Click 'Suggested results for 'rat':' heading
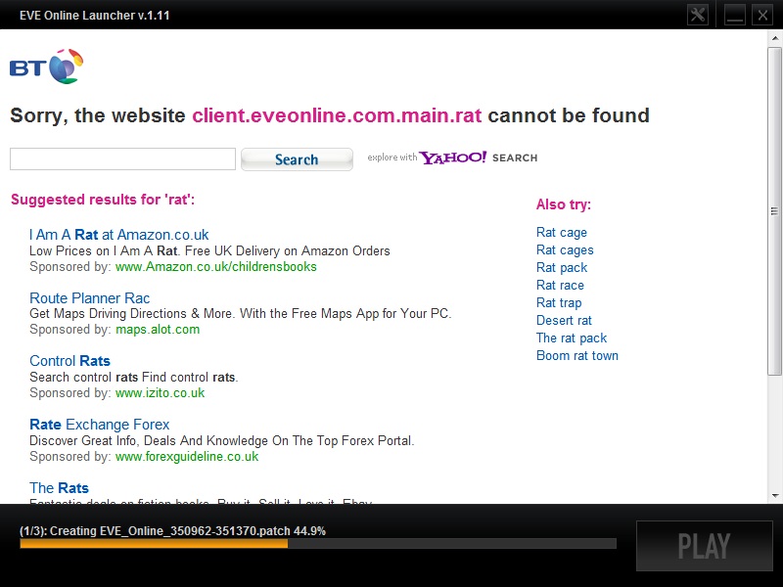This screenshot has height=587, width=783. pyautogui.click(x=103, y=200)
